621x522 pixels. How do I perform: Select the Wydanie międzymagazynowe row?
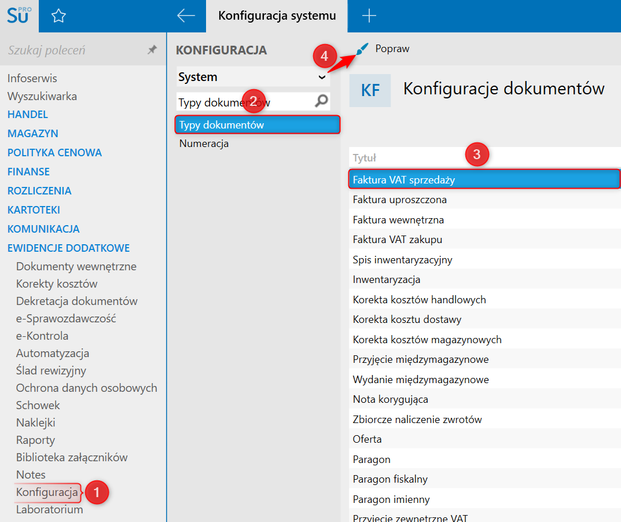click(x=485, y=380)
